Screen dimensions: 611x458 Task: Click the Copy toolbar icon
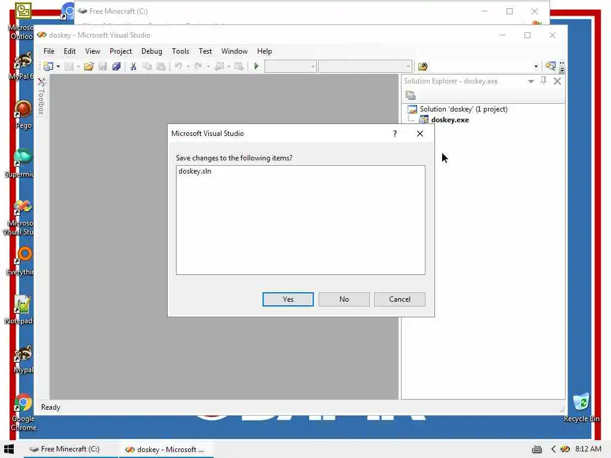click(x=147, y=67)
